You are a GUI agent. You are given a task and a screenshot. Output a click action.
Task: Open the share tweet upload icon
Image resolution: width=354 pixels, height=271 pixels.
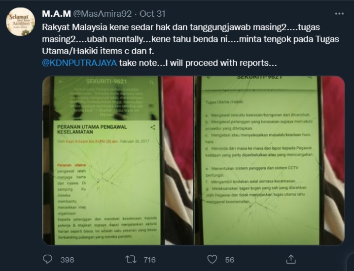pyautogui.click(x=291, y=259)
